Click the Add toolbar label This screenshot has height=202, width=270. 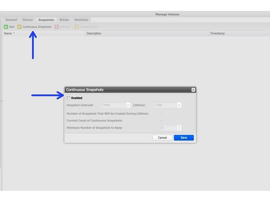coord(11,27)
